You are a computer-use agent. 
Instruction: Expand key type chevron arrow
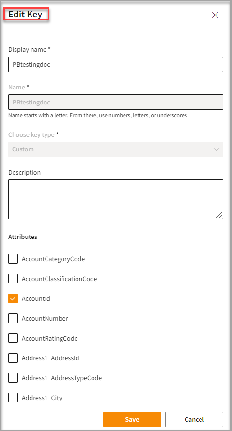pos(217,149)
